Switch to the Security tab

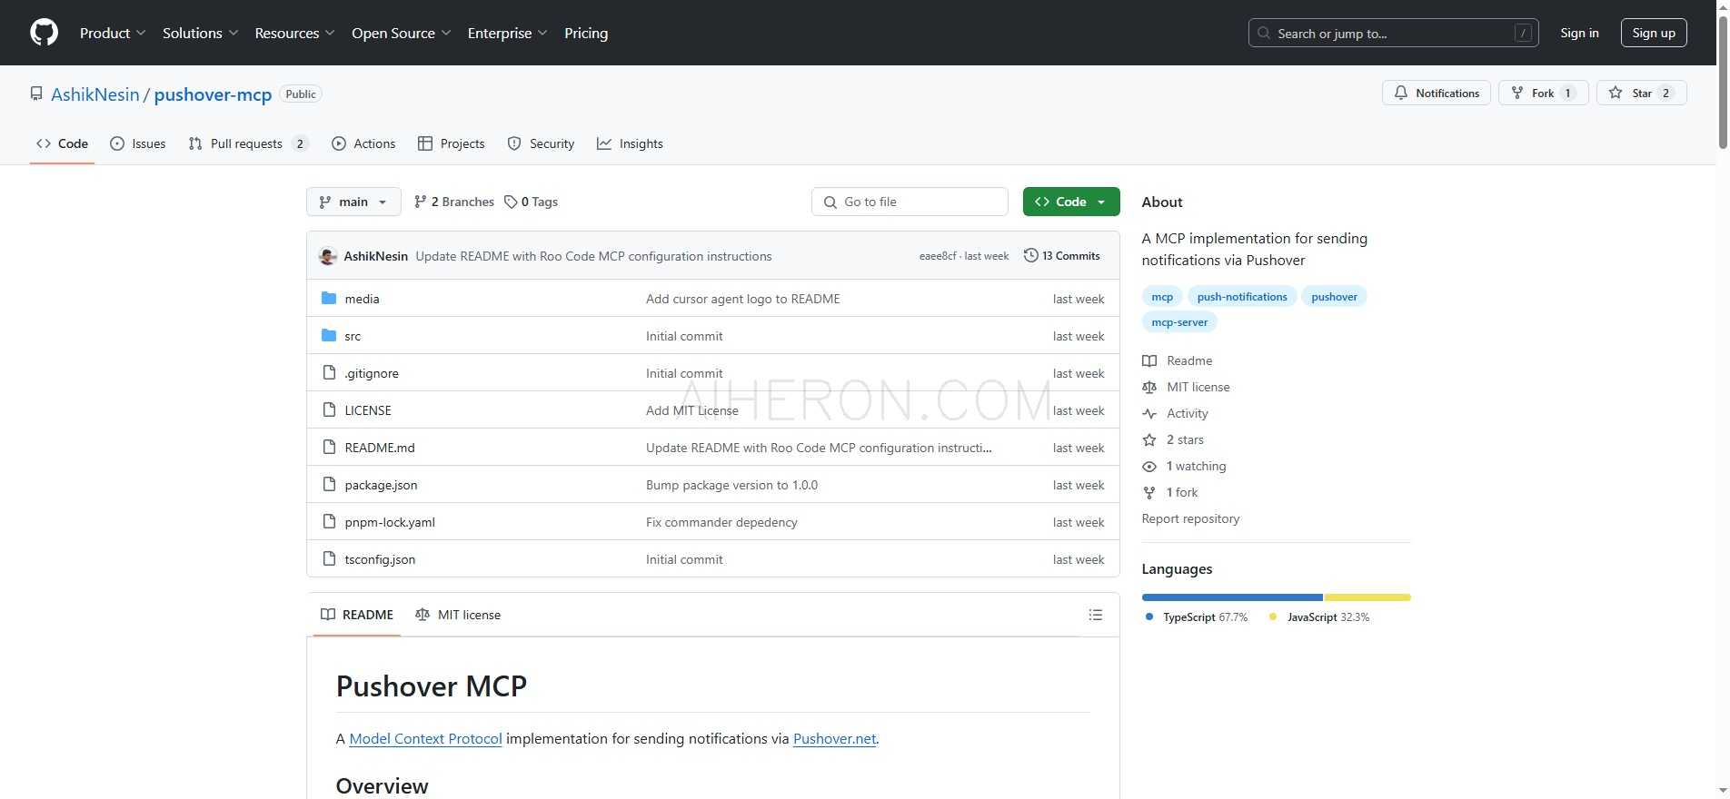541,143
